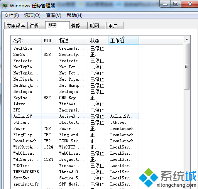Switch to the 联网 tab
The width and height of the screenshot is (198, 189).
(x=97, y=26)
